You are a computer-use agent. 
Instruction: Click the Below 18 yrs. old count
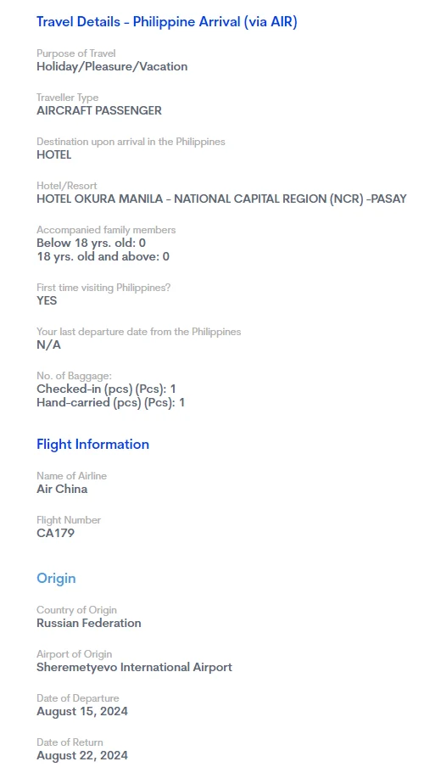point(91,243)
